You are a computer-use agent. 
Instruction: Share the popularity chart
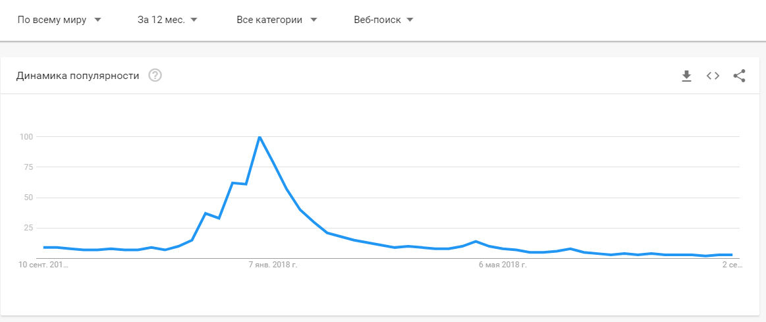(739, 76)
